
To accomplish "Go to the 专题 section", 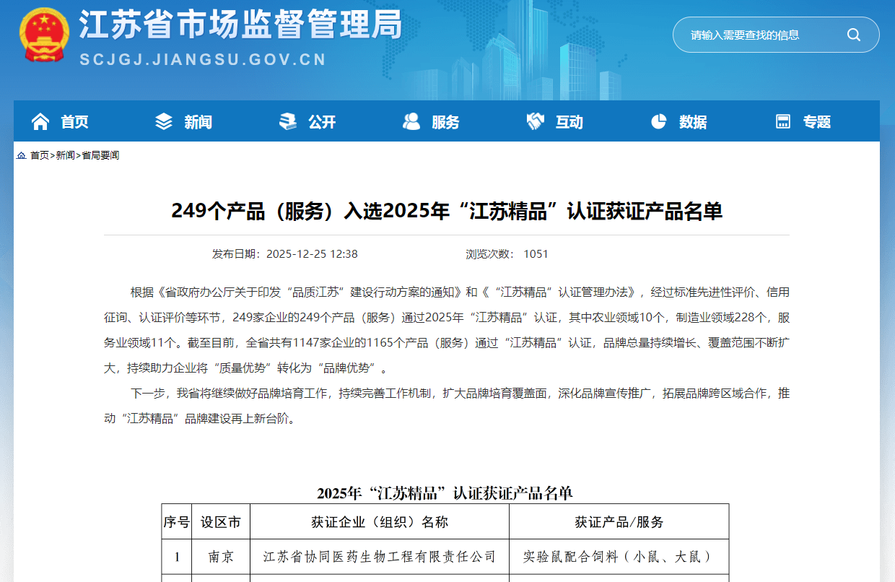I will click(x=817, y=122).
